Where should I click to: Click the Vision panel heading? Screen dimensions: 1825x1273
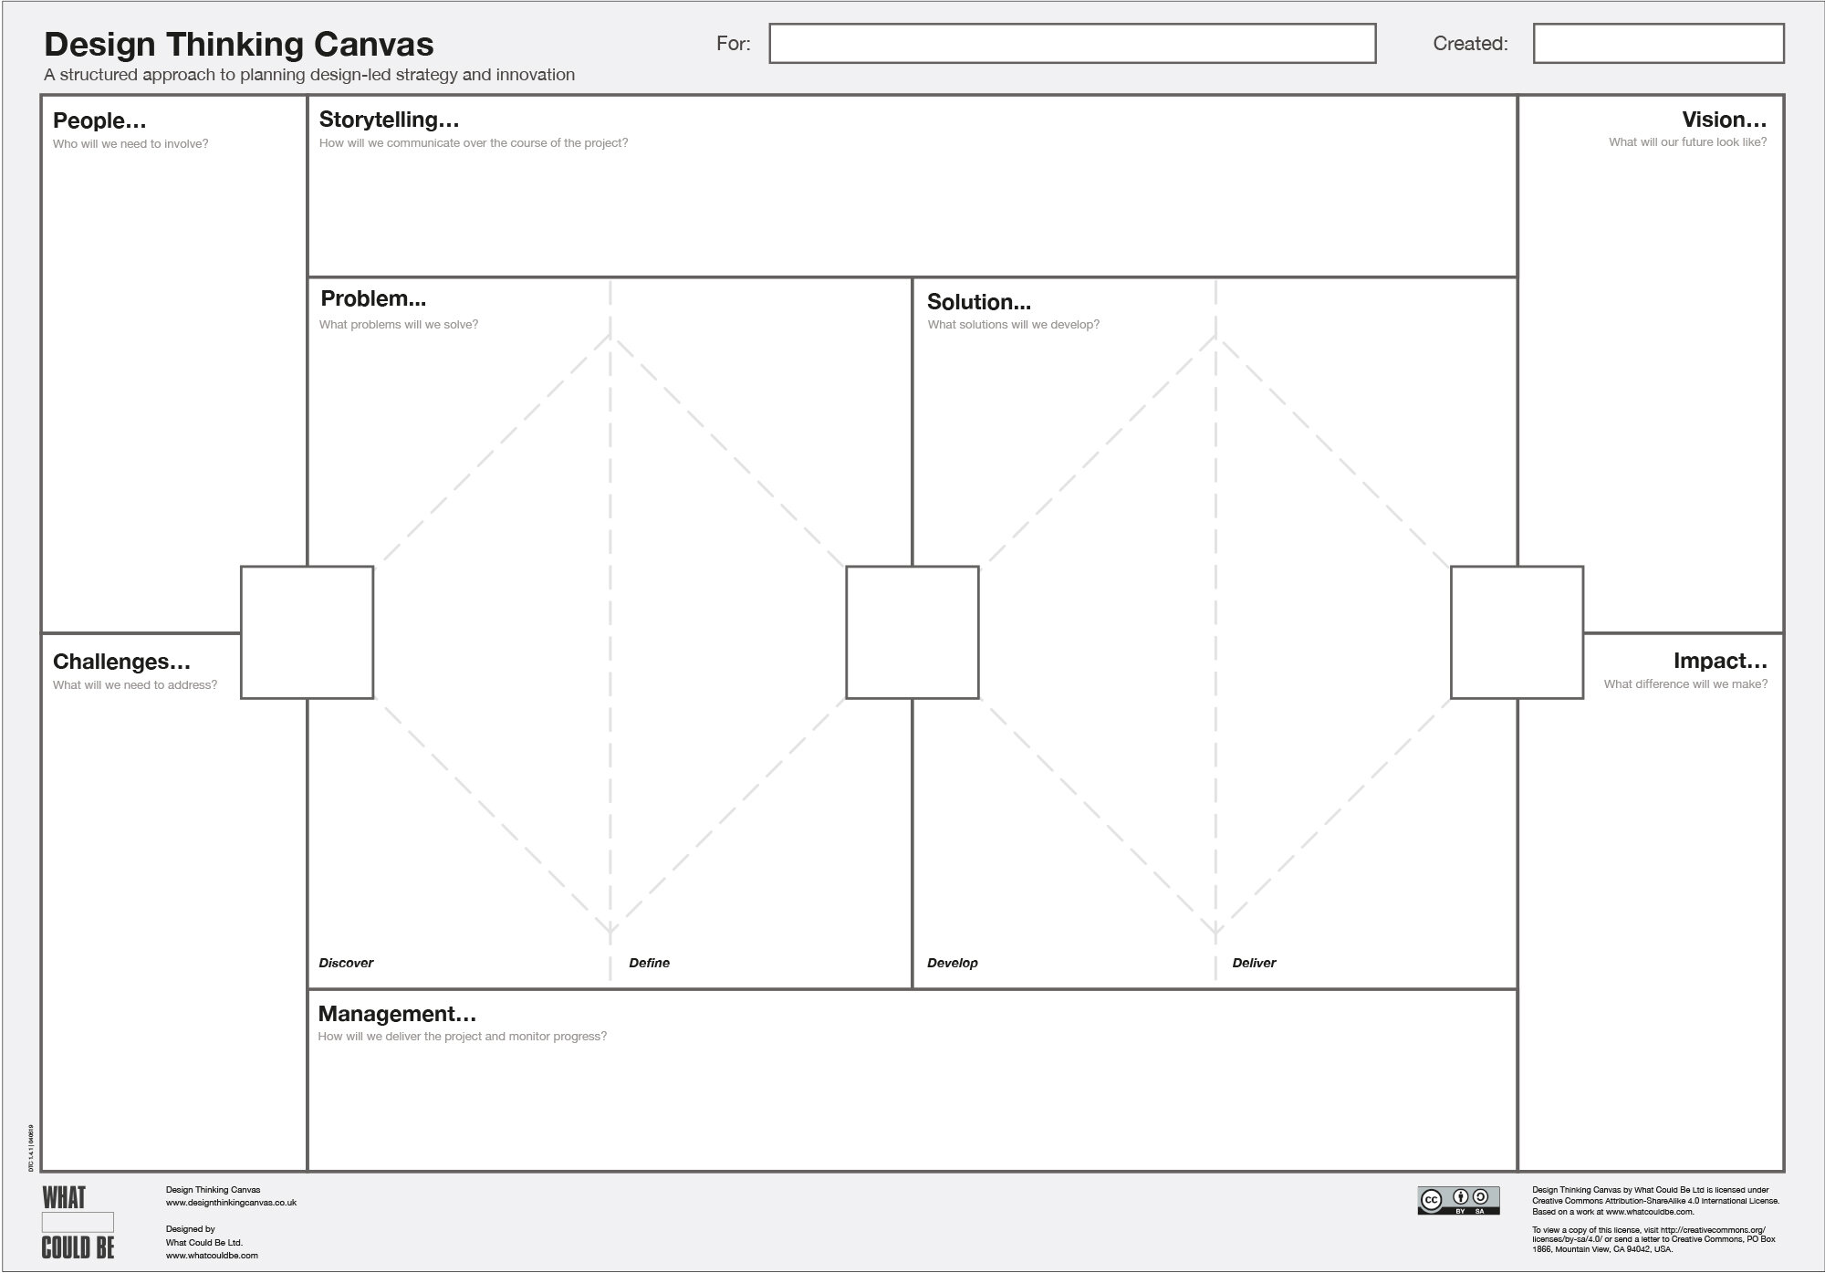pos(1724,120)
